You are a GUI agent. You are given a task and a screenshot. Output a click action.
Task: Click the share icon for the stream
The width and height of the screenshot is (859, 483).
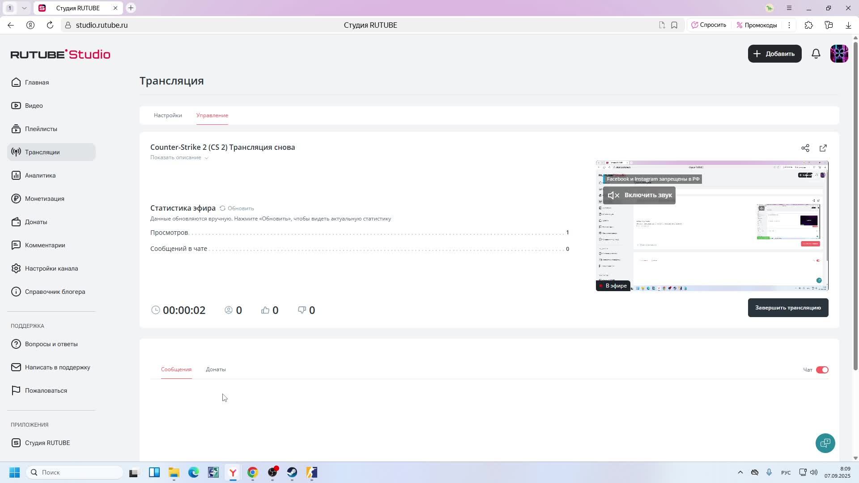pos(805,148)
